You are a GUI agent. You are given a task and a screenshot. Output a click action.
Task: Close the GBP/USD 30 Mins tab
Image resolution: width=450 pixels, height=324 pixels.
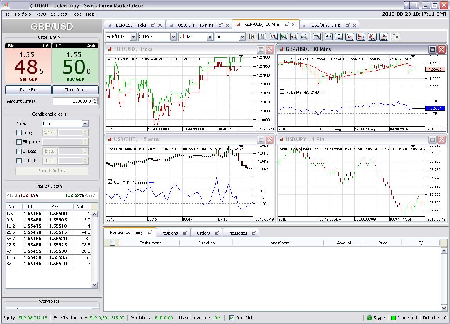point(293,25)
